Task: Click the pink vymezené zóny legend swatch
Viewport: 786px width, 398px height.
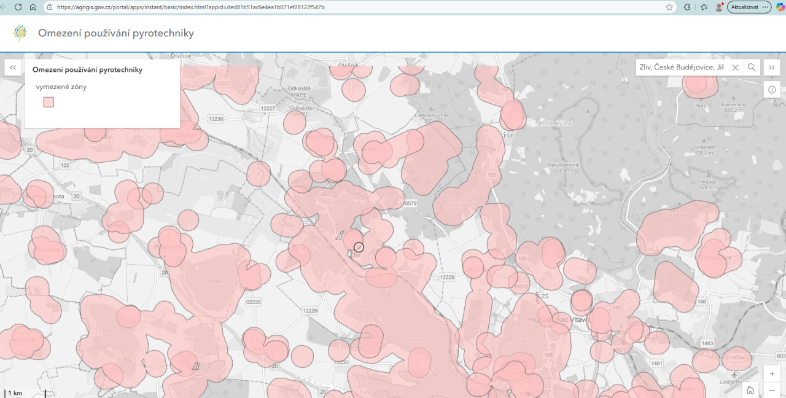Action: pos(49,102)
